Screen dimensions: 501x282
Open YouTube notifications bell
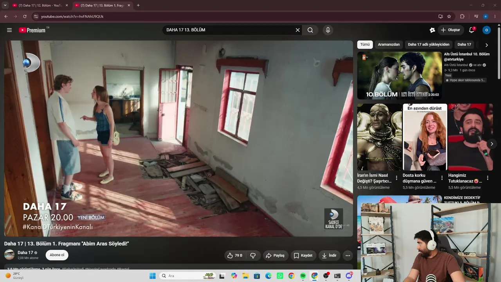472,30
